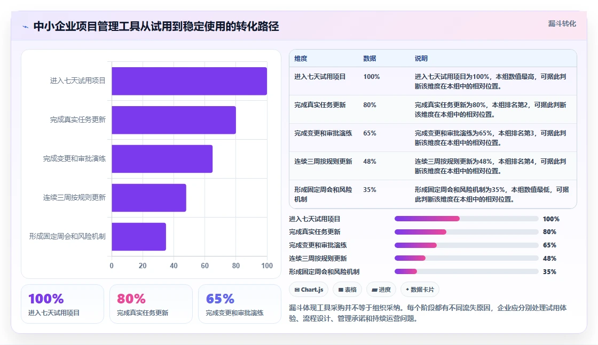The width and height of the screenshot is (598, 345).
Task: Click the 维度 table column header
Action: pos(301,59)
